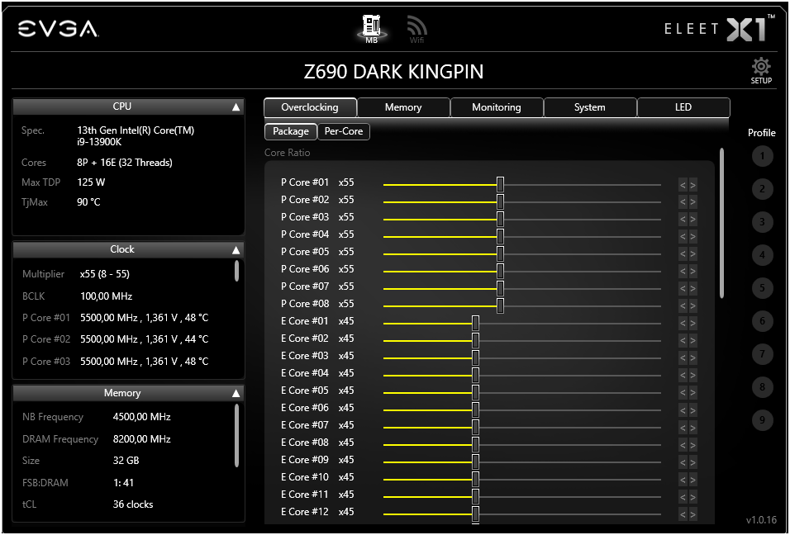Click the Memory panel scrollbar
This screenshot has height=535, width=790.
click(x=236, y=436)
